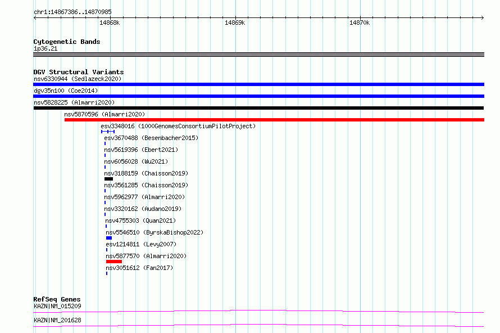The image size is (500, 333).
Task: Click nsv5962977 (Almarri2020) label
Action: pos(144,197)
